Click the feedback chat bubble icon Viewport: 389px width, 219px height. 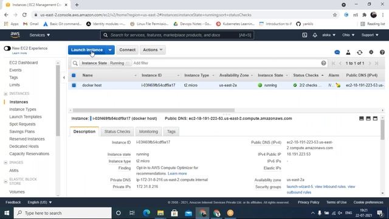click(337, 52)
